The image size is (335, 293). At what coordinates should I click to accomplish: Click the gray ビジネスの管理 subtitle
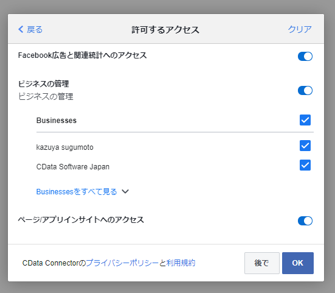46,96
